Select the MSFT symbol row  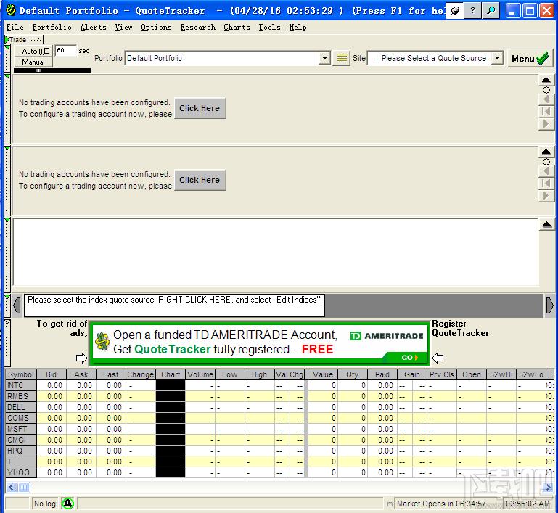[21, 429]
